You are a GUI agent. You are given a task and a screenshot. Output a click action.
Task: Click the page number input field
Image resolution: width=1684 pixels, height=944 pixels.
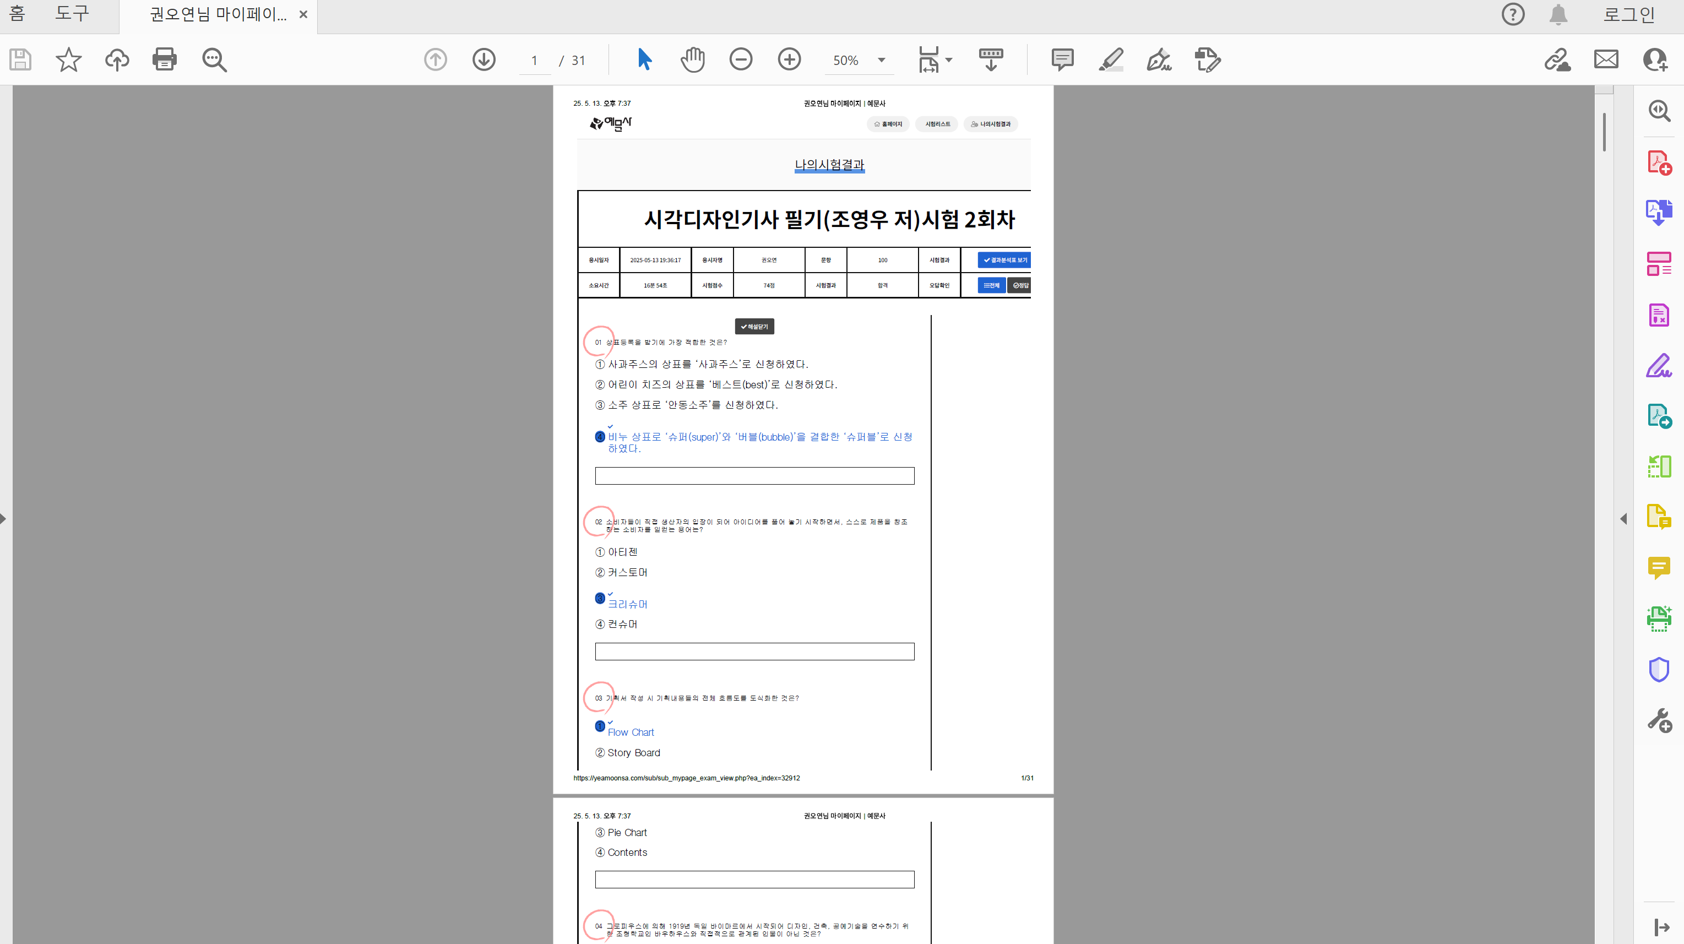pos(534,61)
